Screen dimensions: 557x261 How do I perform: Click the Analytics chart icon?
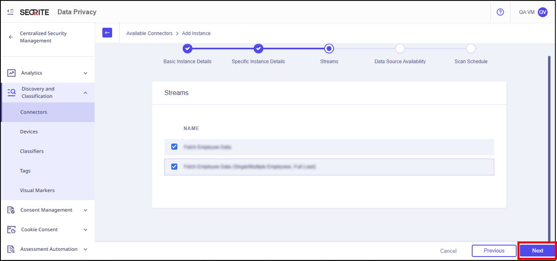click(x=12, y=73)
